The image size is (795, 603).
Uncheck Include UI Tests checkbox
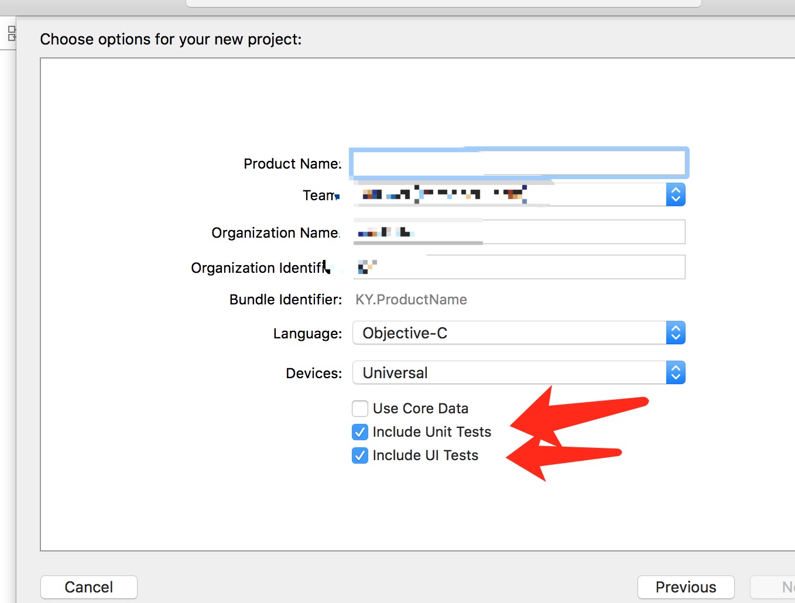point(360,455)
